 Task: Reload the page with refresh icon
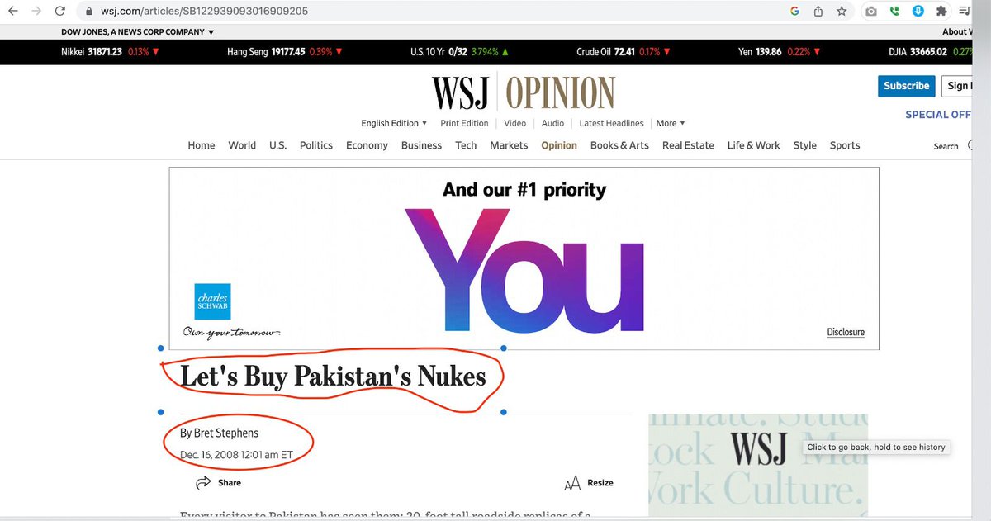60,12
